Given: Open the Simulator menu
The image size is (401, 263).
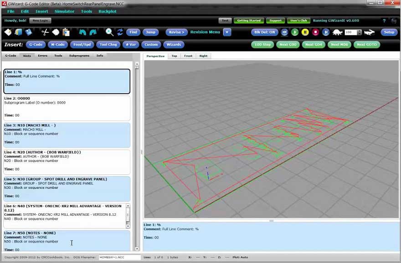Looking at the screenshot, I should (64, 11).
